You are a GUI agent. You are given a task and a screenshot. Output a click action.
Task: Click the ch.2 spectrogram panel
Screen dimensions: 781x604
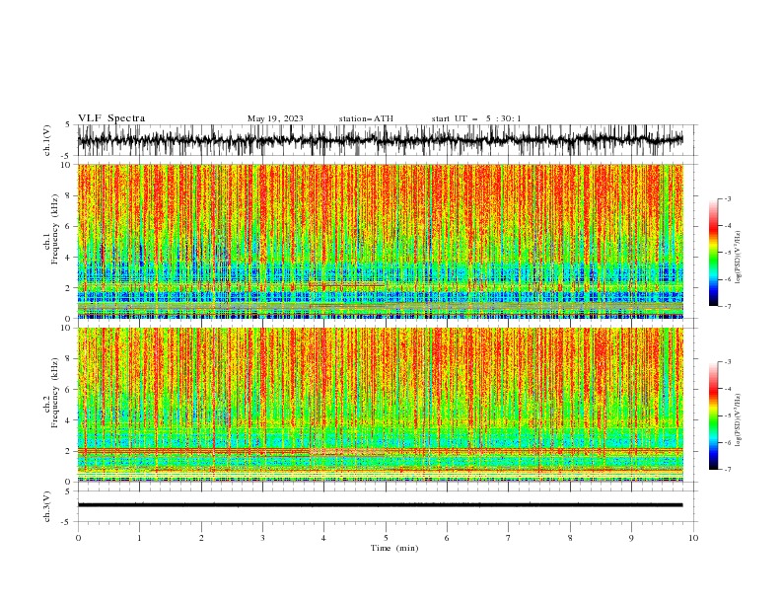pos(380,405)
